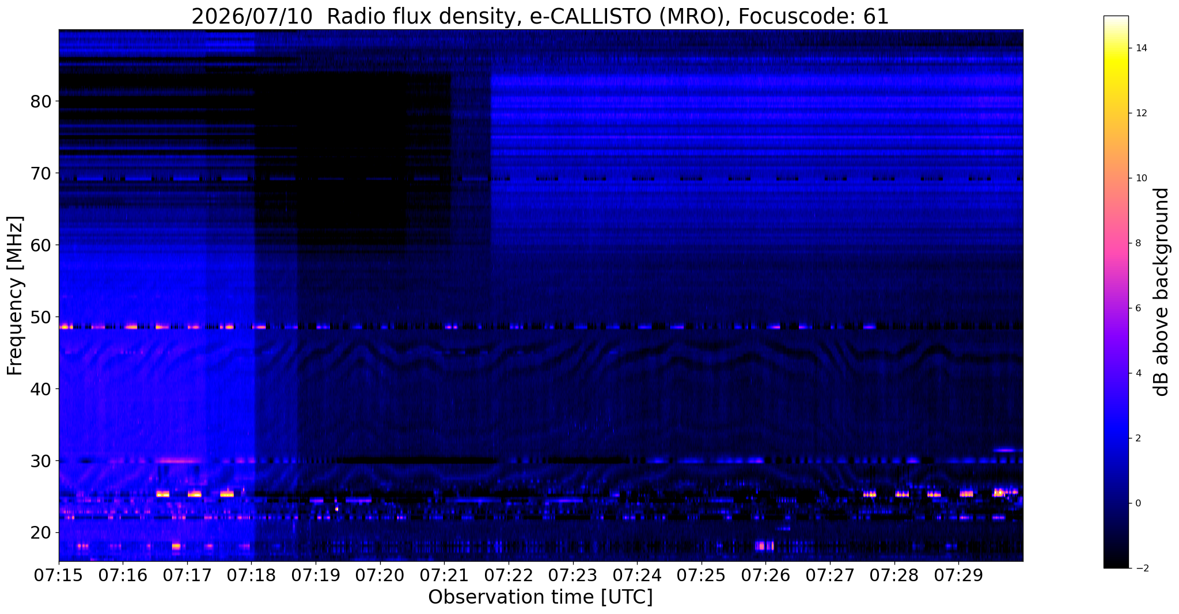Click the 07:25 time tick label
Viewport: 1179px width, 614px height.
pyautogui.click(x=702, y=575)
